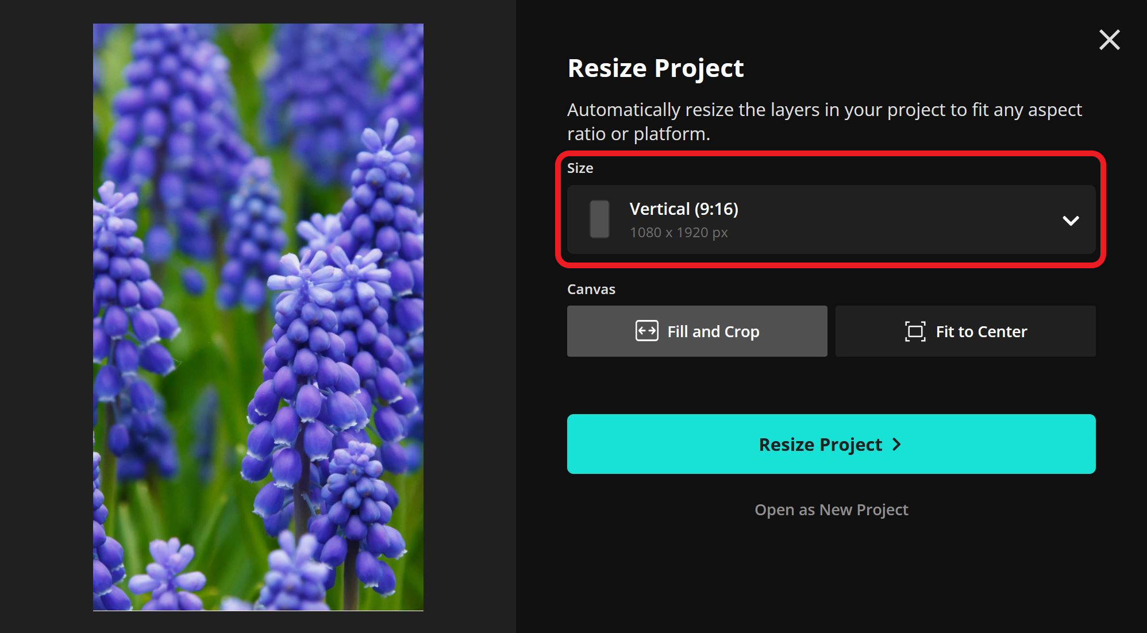The image size is (1147, 633).
Task: Click the purple flowers preview image
Action: (x=258, y=317)
